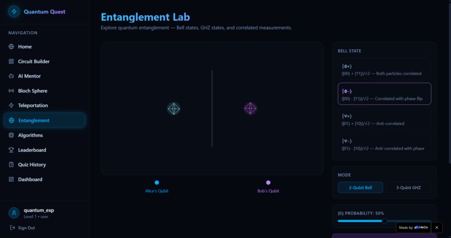This screenshot has height=238, width=451.
Task: Click the Quantum Quest lightning logo icon
Action: click(x=14, y=12)
